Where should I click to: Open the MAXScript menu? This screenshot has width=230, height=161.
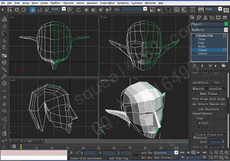point(150,3)
